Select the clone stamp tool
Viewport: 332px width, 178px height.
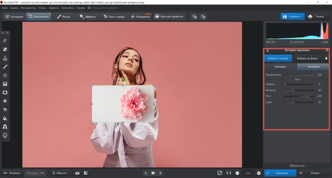[5, 58]
